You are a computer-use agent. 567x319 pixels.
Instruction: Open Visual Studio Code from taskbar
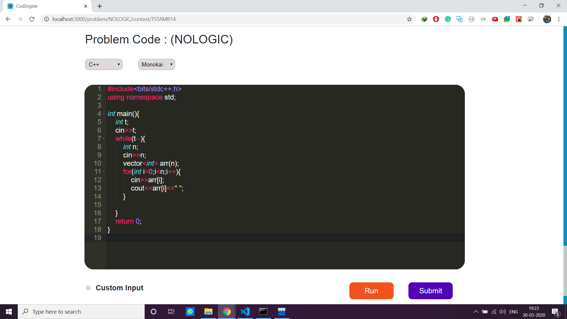(245, 312)
